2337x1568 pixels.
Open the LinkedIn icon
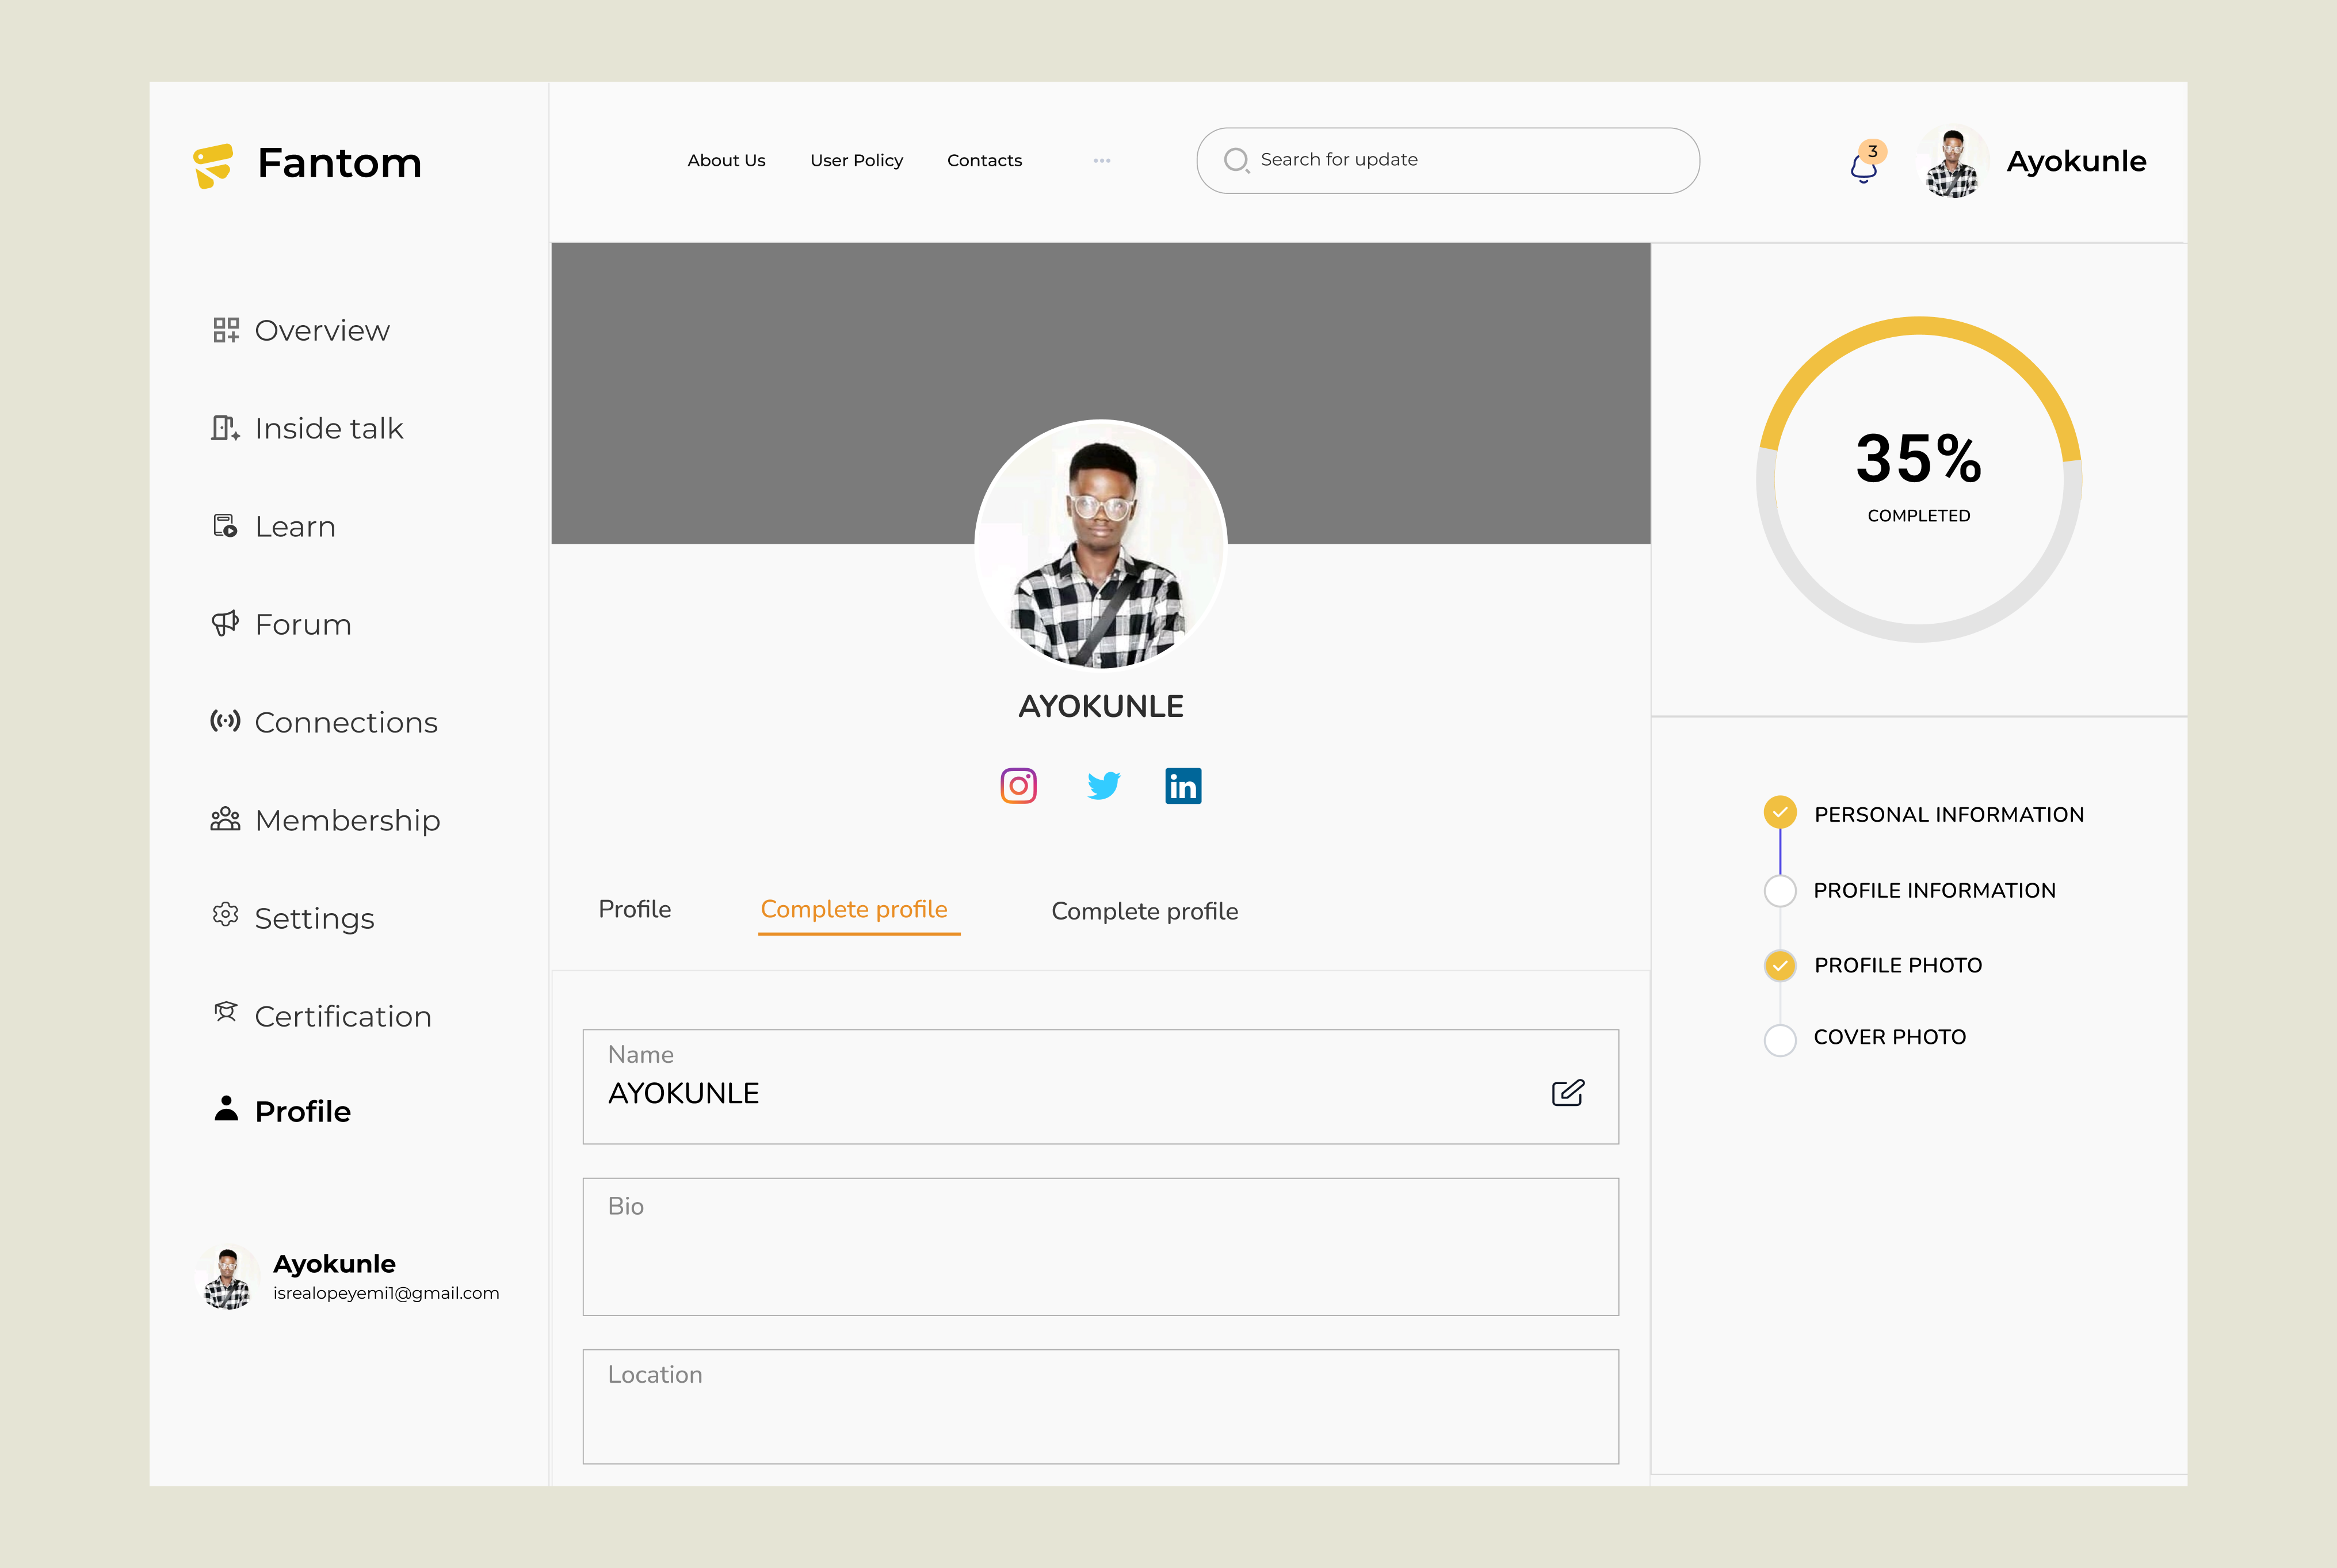tap(1183, 786)
